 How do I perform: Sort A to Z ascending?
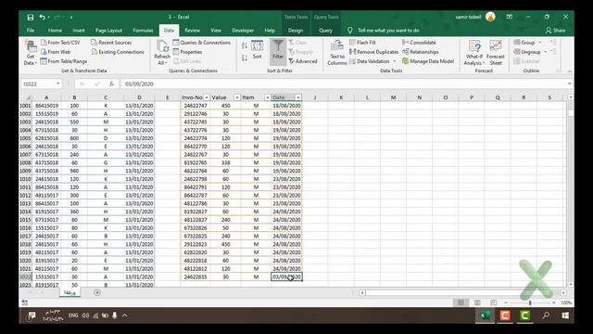coord(245,45)
